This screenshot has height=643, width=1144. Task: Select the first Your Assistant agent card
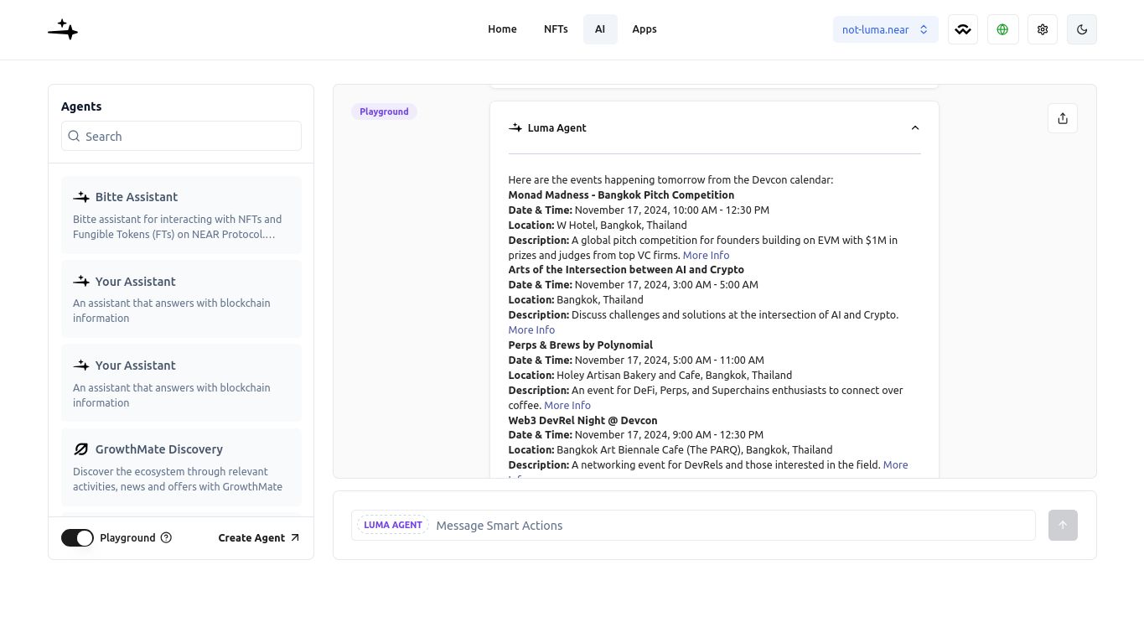[x=181, y=298]
